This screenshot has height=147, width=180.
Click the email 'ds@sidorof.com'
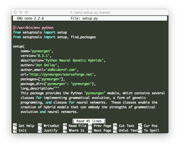[x=61, y=70]
